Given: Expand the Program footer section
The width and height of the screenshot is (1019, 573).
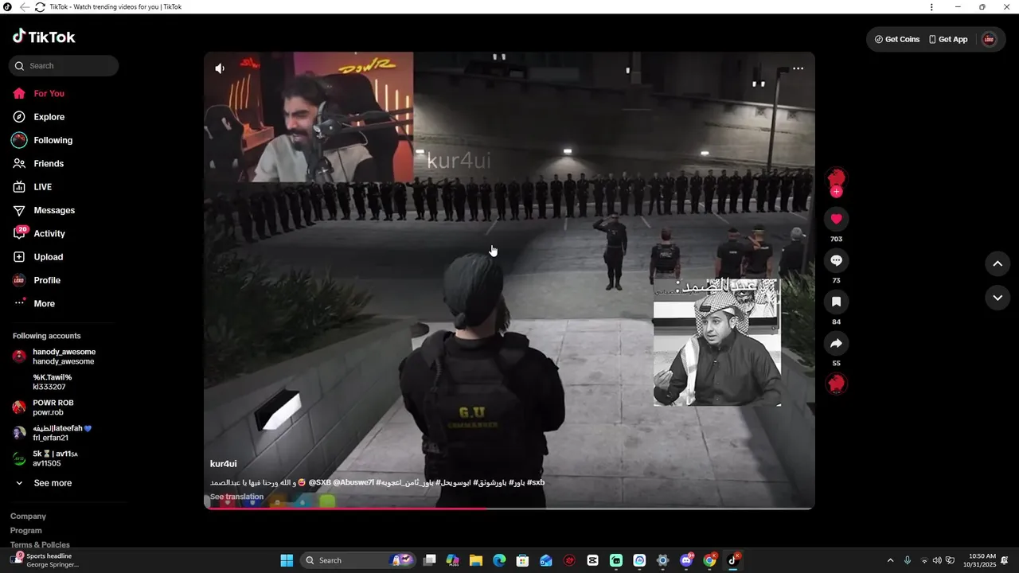Looking at the screenshot, I should (x=26, y=530).
